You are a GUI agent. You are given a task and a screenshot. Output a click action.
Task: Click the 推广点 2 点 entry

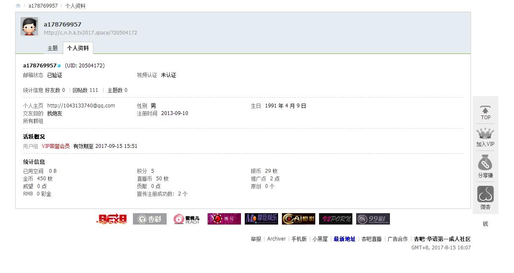pos(265,179)
